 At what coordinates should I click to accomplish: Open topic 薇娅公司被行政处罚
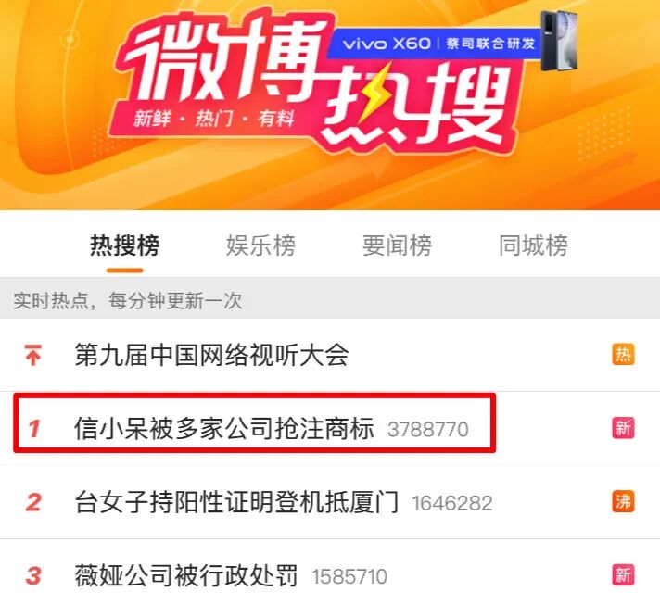[x=186, y=576]
